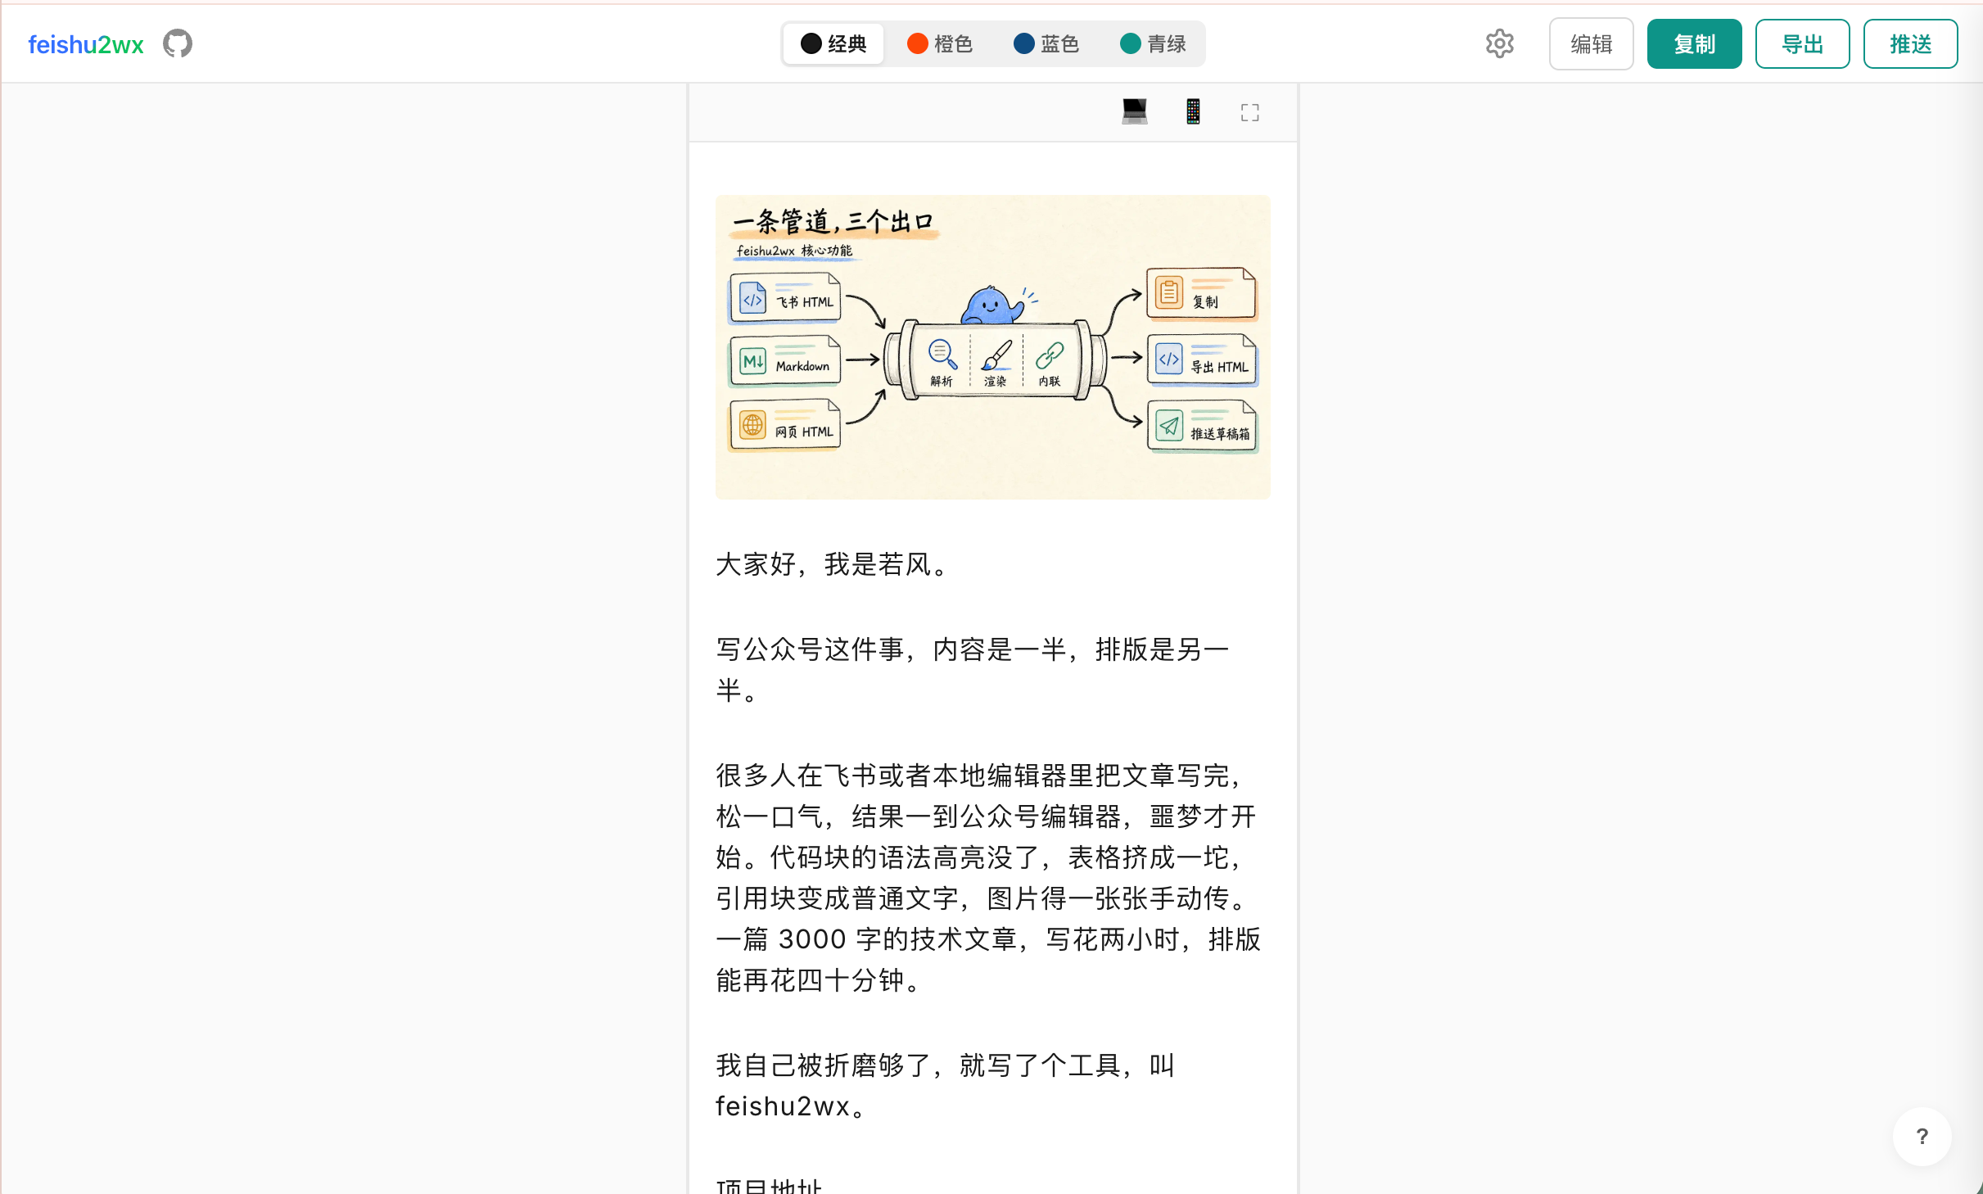Switch to mobile phone preview icon
Viewport: 1983px width, 1194px height.
pyautogui.click(x=1193, y=112)
